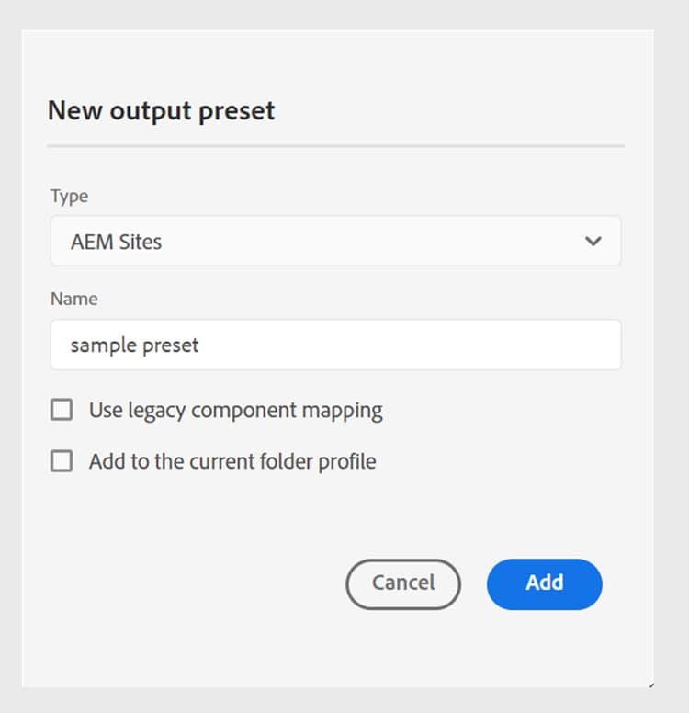Viewport: 689px width, 713px height.
Task: Click the Name input field
Action: (x=335, y=345)
